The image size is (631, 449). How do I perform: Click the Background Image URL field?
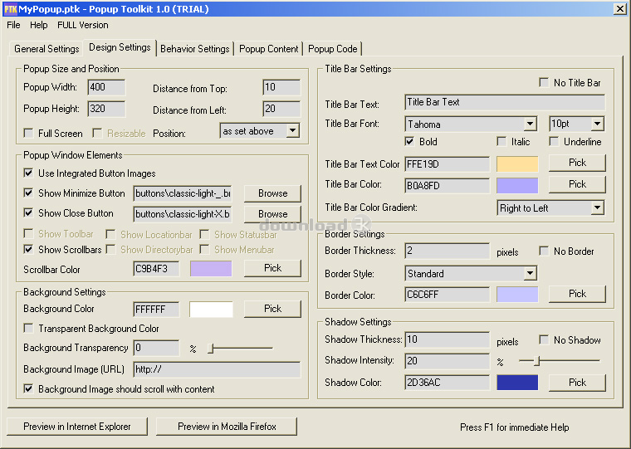[x=217, y=369]
